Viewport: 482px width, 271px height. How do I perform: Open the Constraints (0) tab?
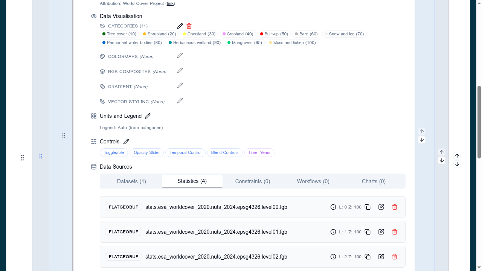(x=253, y=181)
